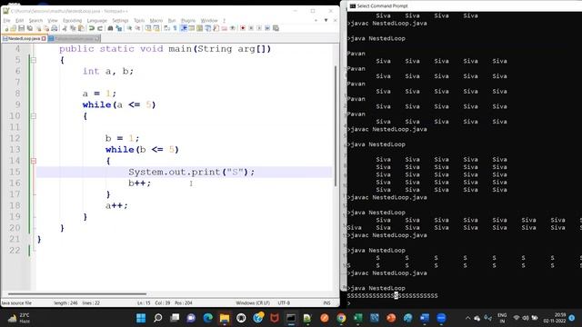Toggle word wrap in Notepad++ toolbar
The image size is (582, 327).
coord(166,28)
